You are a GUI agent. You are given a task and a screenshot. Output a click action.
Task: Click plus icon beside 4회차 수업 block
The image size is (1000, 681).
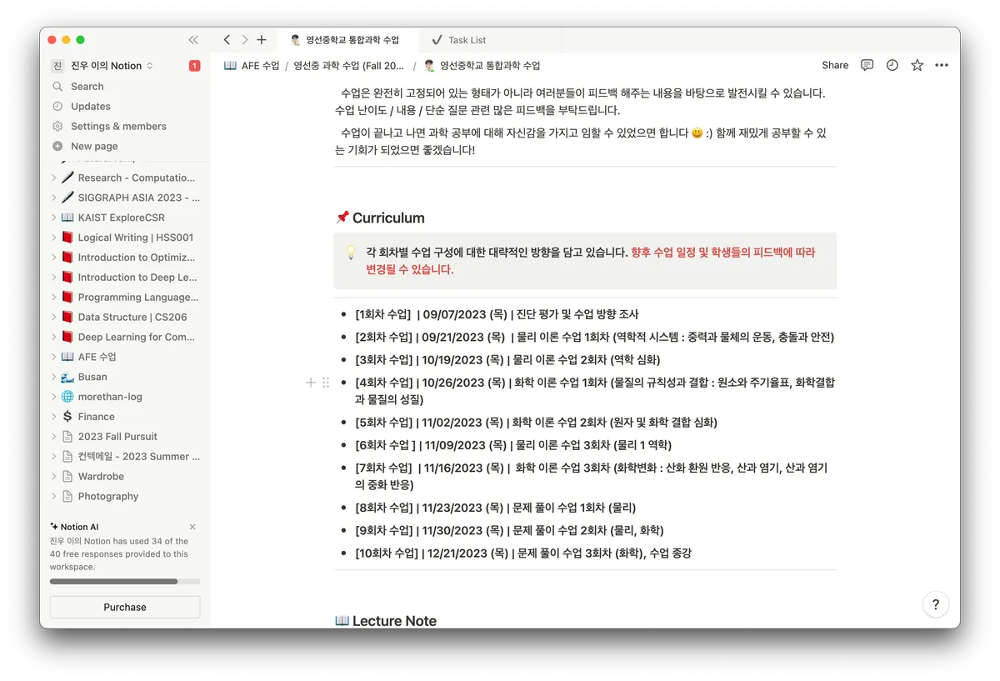pos(311,383)
